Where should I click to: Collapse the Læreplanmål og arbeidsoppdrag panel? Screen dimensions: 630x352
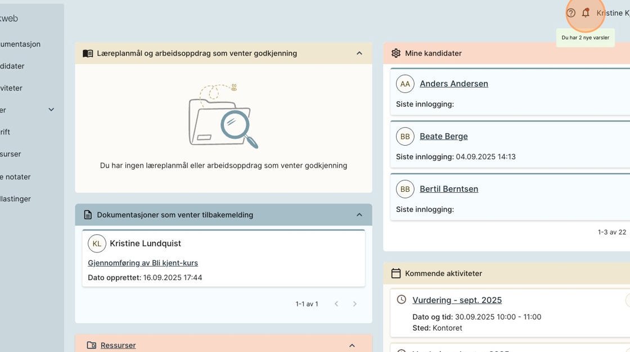point(359,53)
